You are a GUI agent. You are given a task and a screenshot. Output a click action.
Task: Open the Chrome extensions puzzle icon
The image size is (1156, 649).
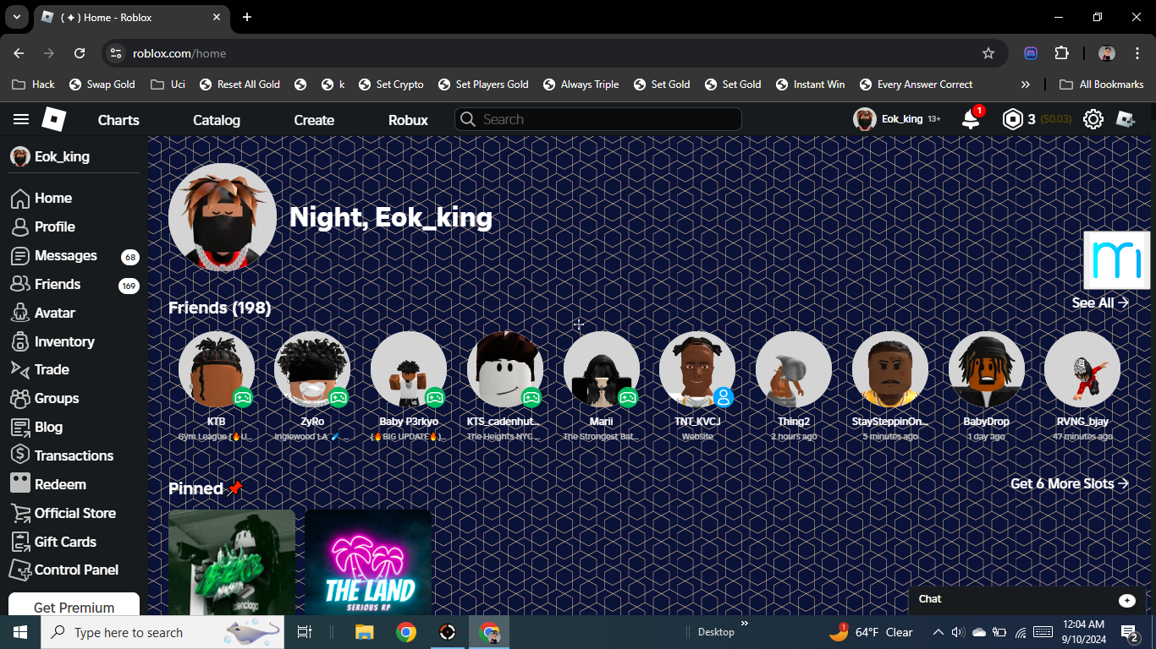click(1061, 53)
